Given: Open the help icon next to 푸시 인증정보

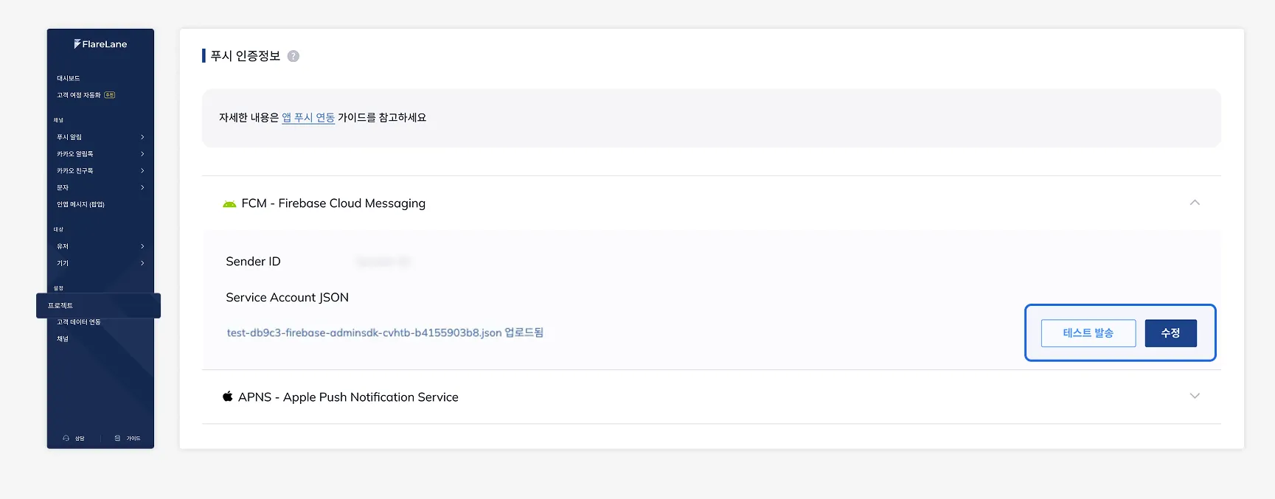Looking at the screenshot, I should (293, 56).
